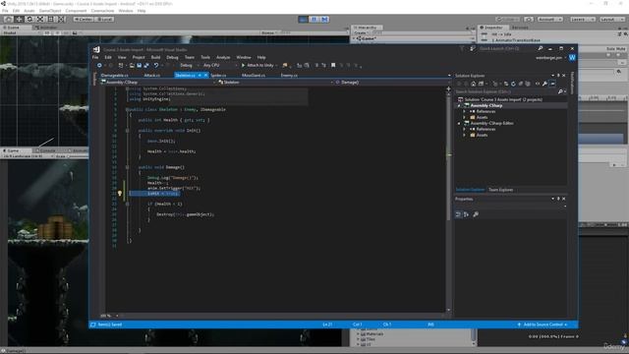The height and width of the screenshot is (354, 629).
Task: Switch to the Console tab in Unity
Action: click(46, 150)
